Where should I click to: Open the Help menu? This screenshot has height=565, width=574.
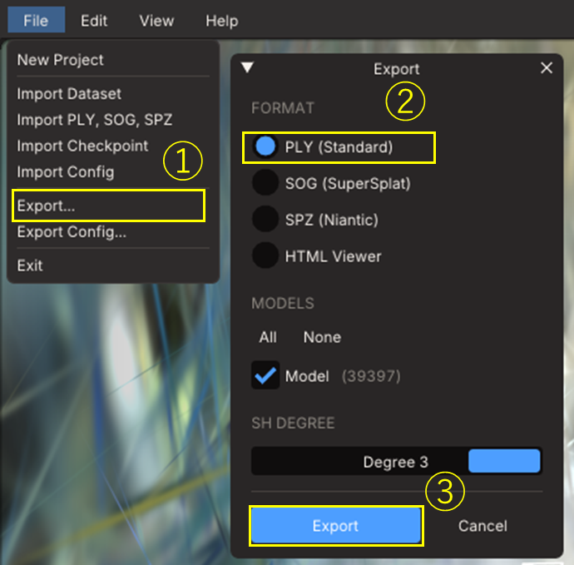pyautogui.click(x=221, y=21)
